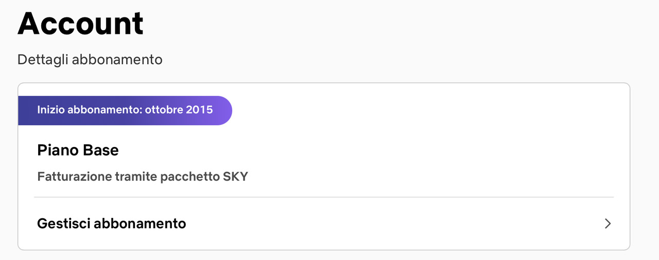Click the ottobre 2015 date in badge
Image resolution: width=659 pixels, height=260 pixels.
tap(179, 110)
